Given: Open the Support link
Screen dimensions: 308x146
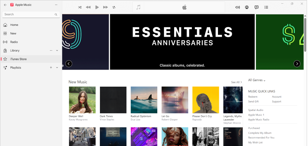Looking at the screenshot, I should pos(277,101).
